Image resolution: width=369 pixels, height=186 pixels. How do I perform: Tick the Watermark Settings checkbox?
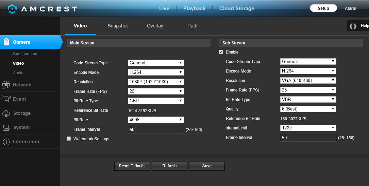click(69, 139)
